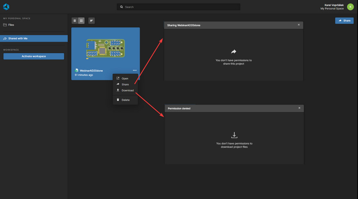The width and height of the screenshot is (358, 199).
Task: Close the Sharing WebinarAD20done dialog
Action: coord(299,25)
